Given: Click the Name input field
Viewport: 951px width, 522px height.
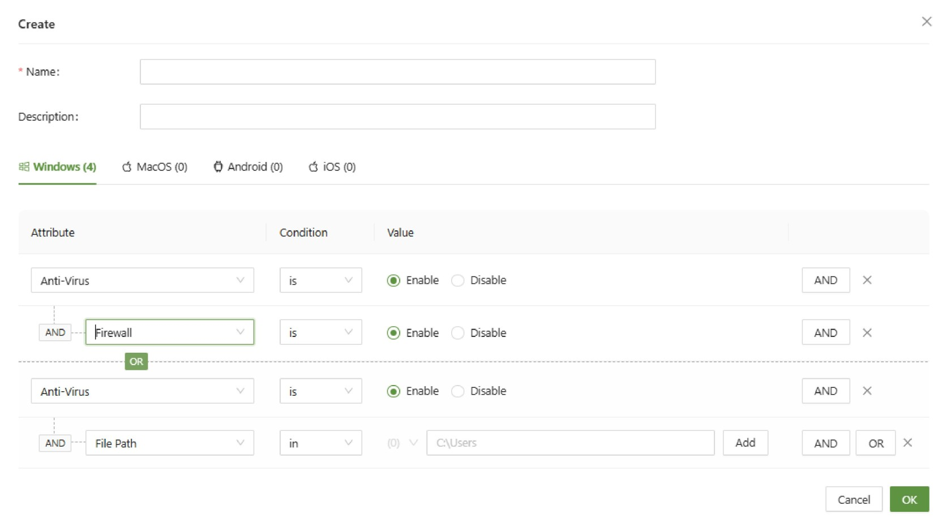Looking at the screenshot, I should tap(397, 72).
